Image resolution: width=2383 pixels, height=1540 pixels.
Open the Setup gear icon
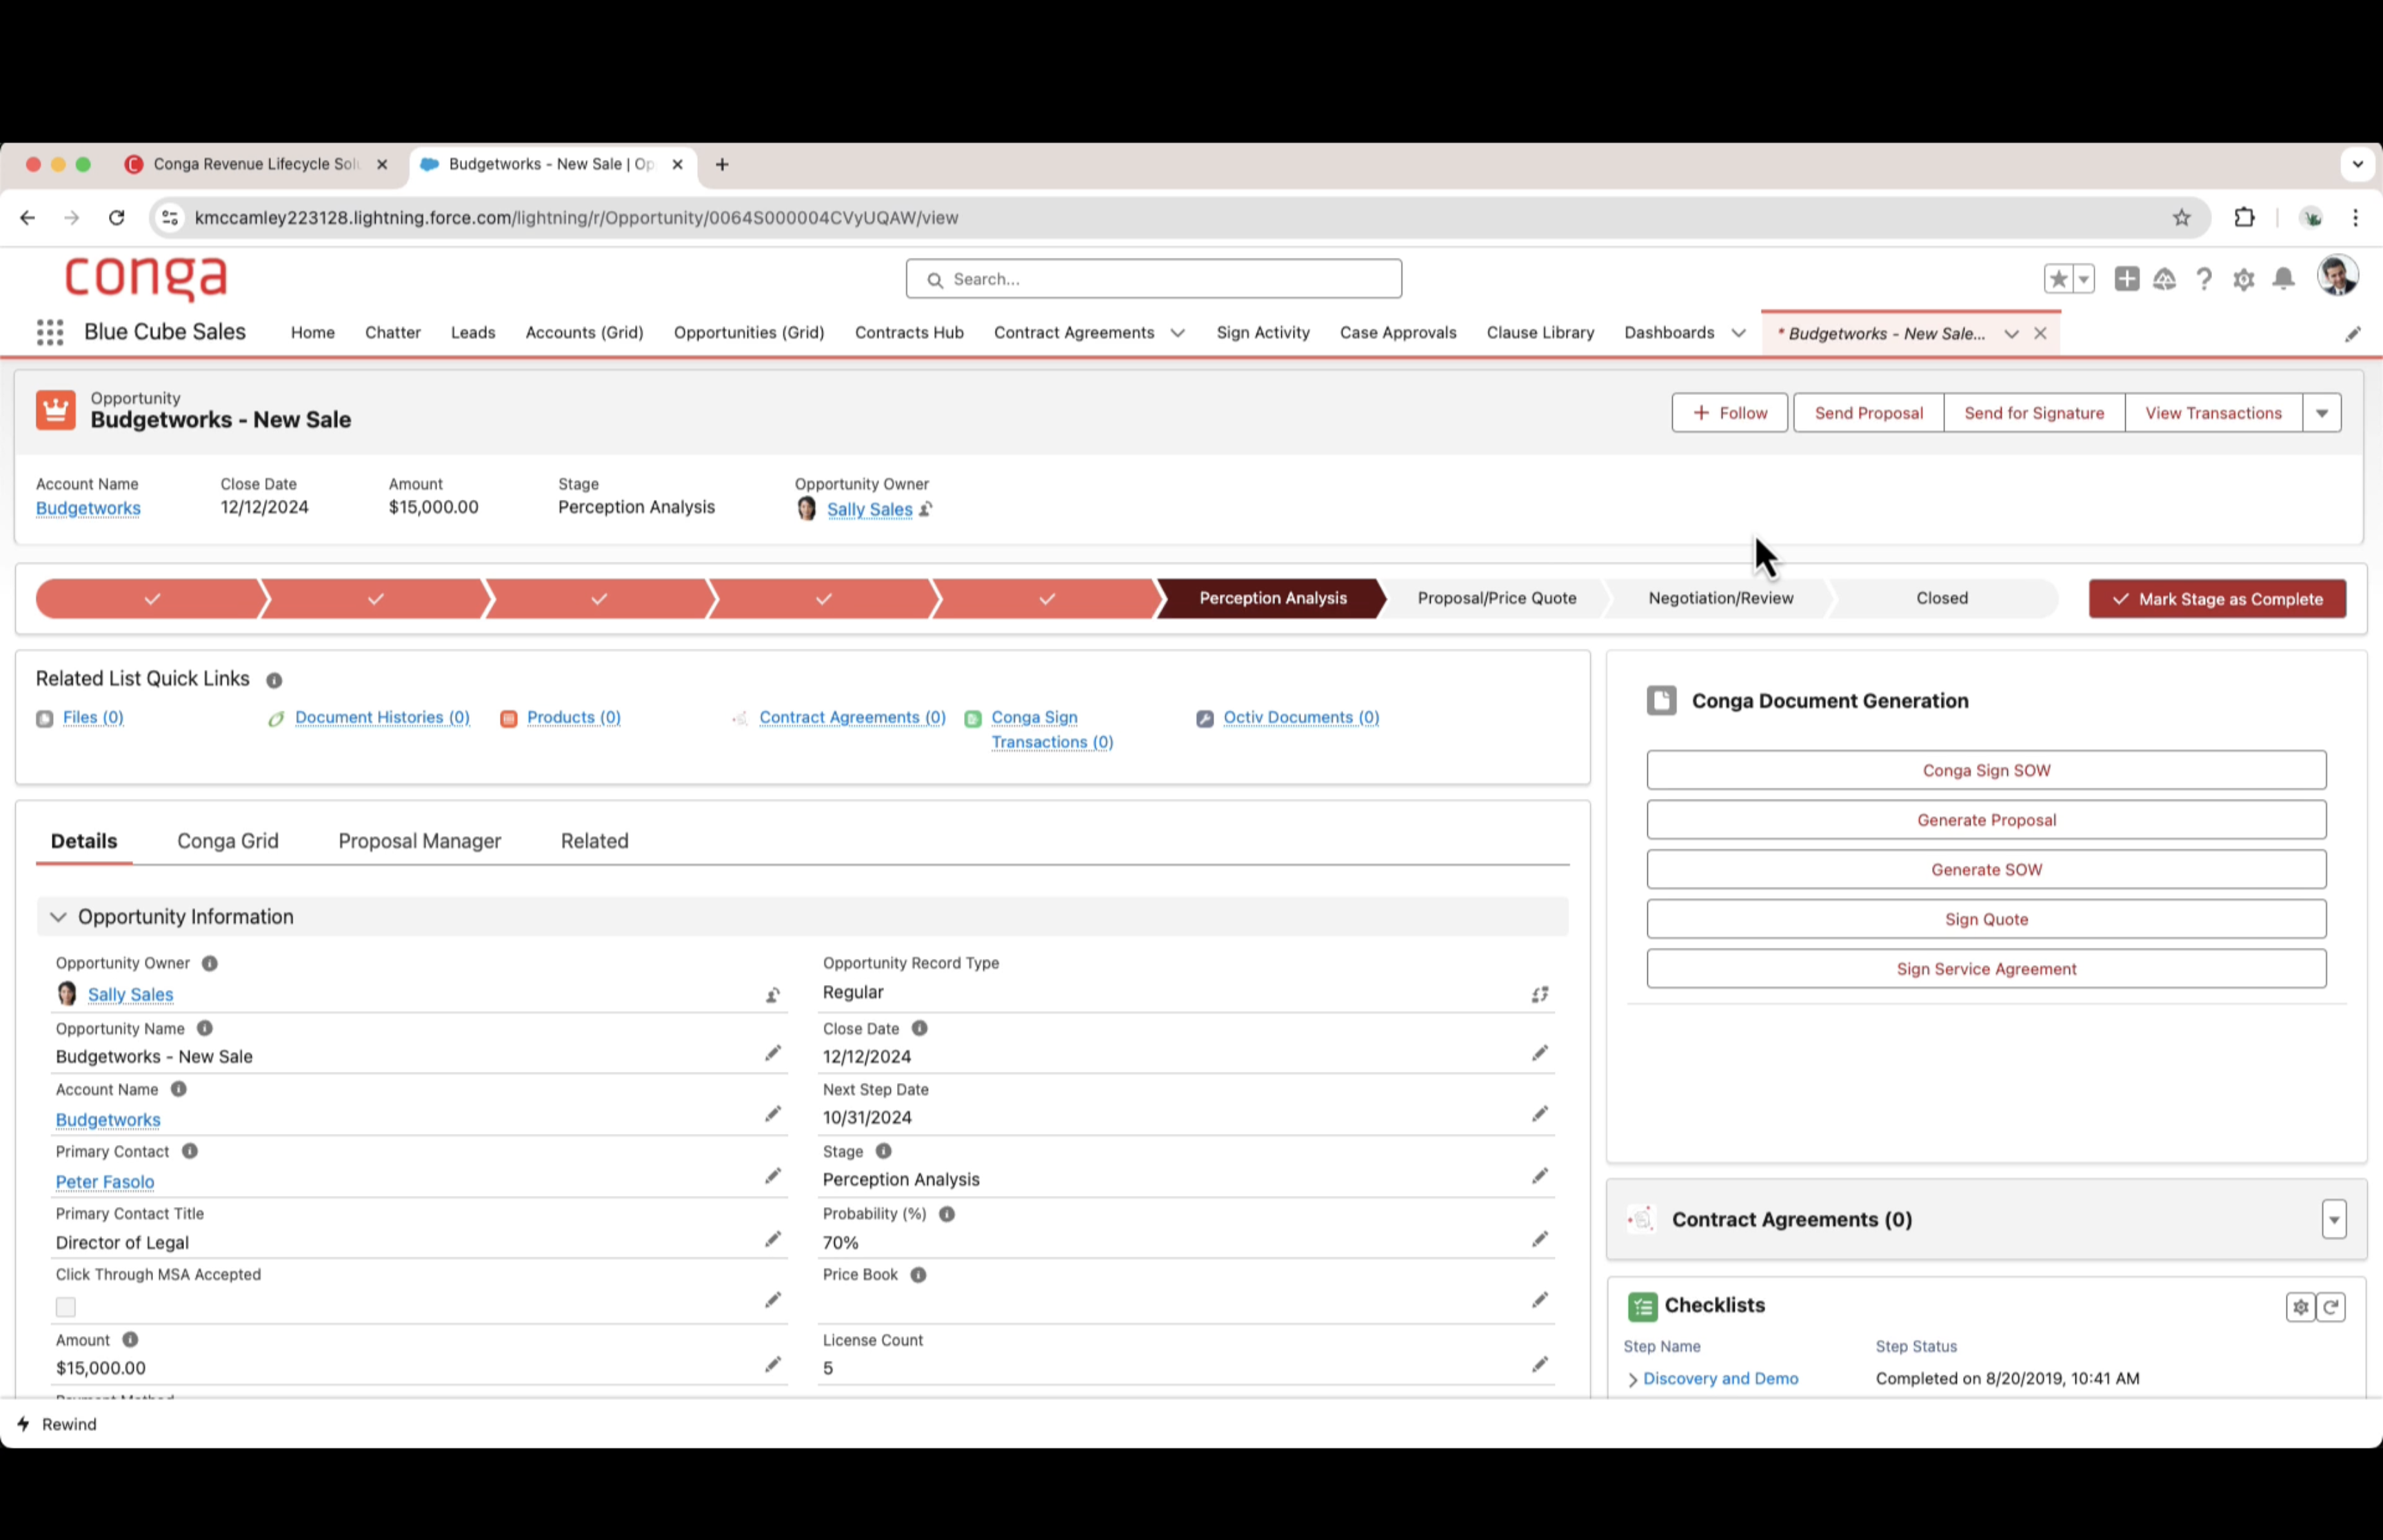2243,279
